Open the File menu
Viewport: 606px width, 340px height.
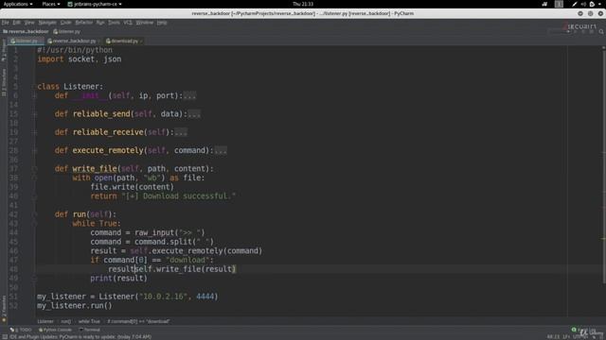click(6, 23)
